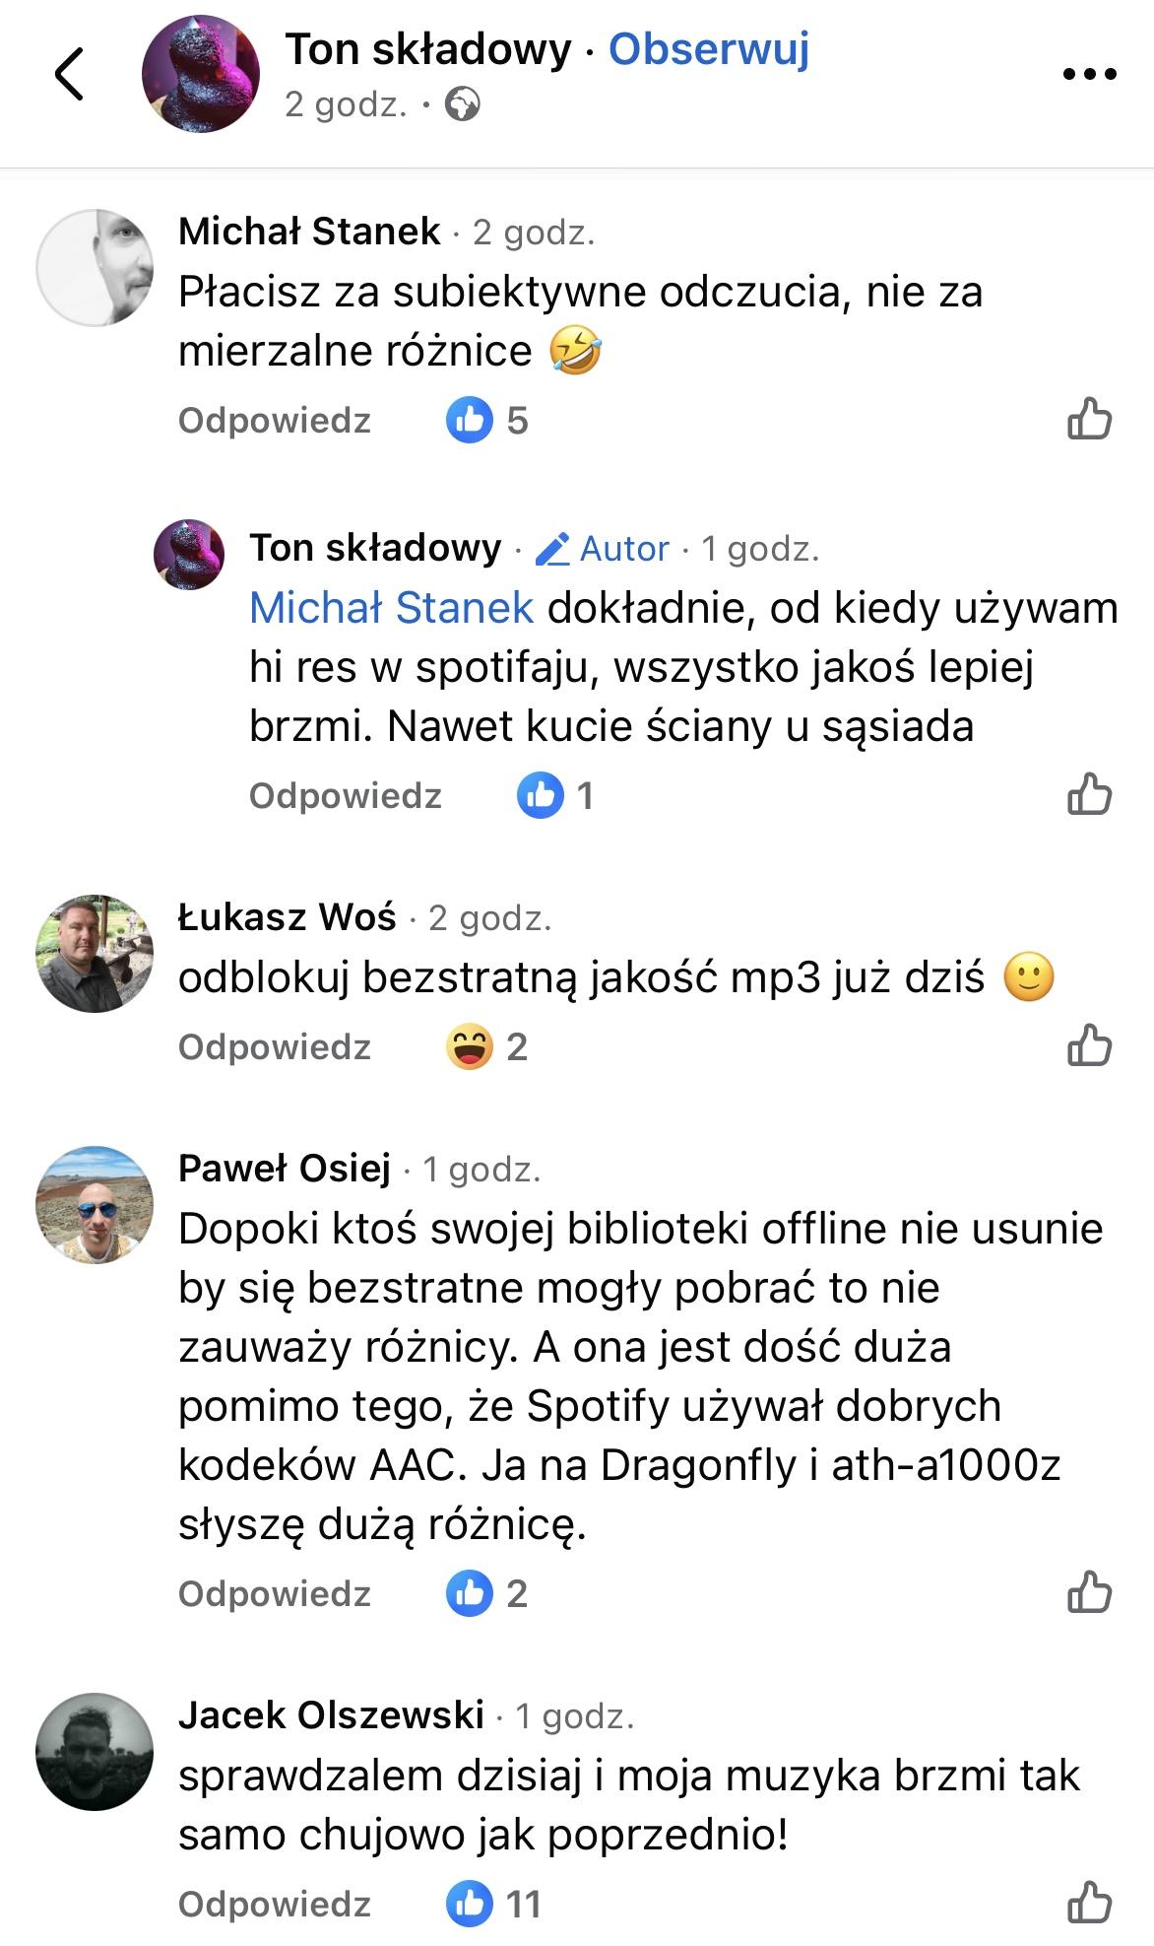
Task: View the 11 likes on Jacek Olszewski's comment
Action: point(492,1904)
